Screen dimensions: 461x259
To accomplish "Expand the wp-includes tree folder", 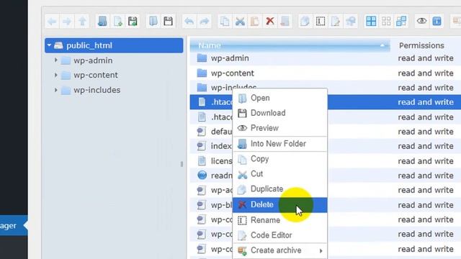I will pyautogui.click(x=56, y=90).
